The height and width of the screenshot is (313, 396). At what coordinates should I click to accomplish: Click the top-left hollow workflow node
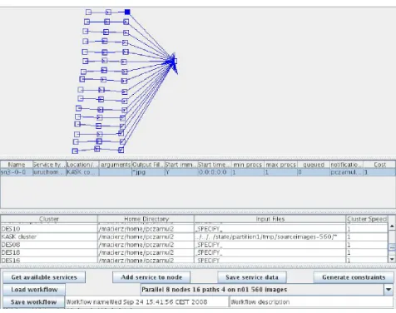coord(88,12)
